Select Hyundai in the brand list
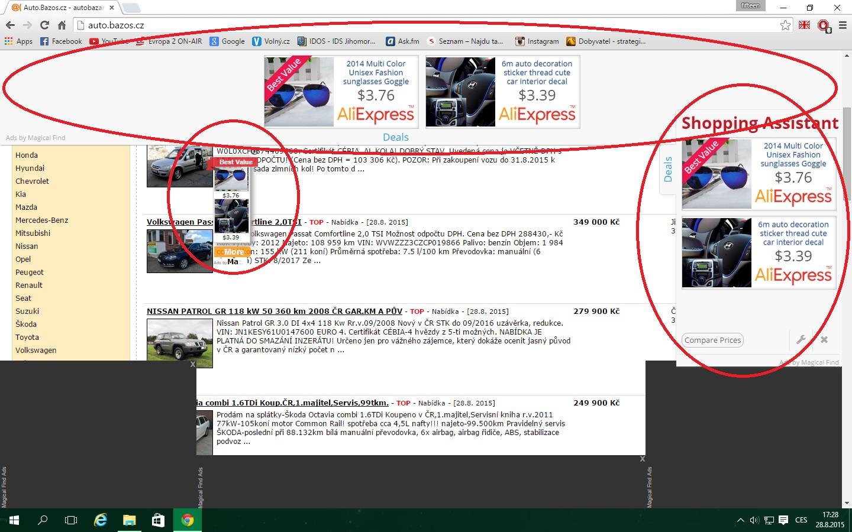This screenshot has height=532, width=852. pyautogui.click(x=30, y=168)
